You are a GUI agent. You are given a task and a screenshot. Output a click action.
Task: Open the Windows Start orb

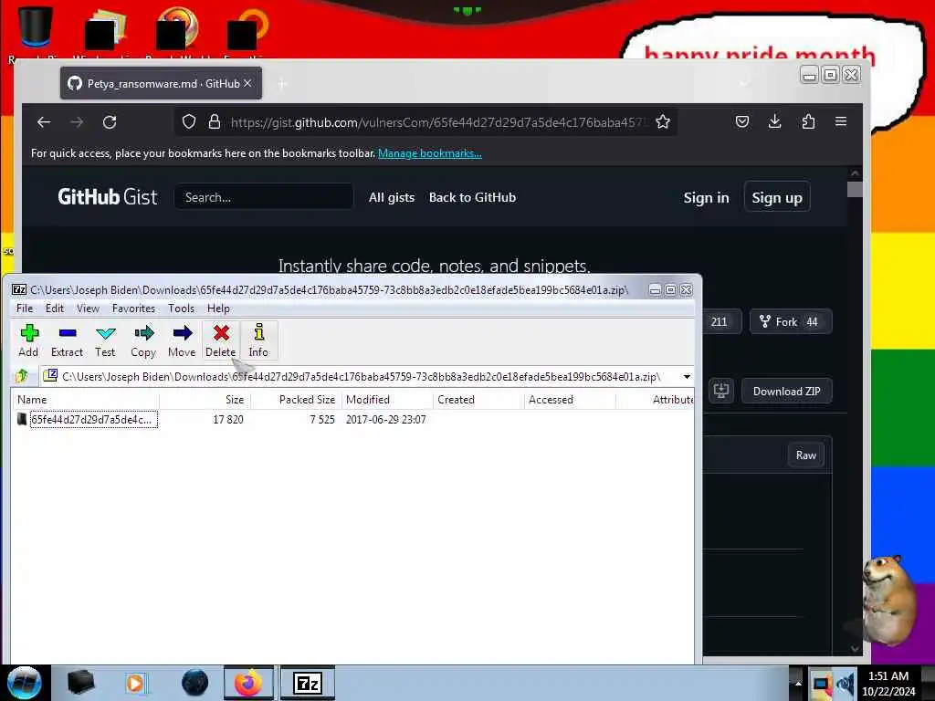[x=24, y=683]
